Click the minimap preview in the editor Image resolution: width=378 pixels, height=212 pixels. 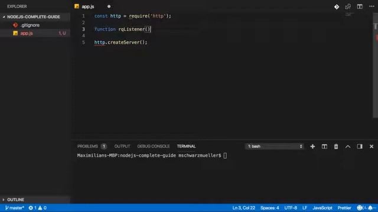click(x=348, y=15)
